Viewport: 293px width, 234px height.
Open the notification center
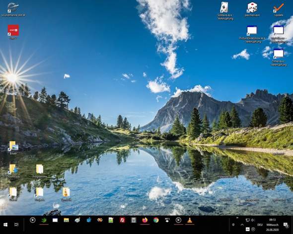(286, 225)
